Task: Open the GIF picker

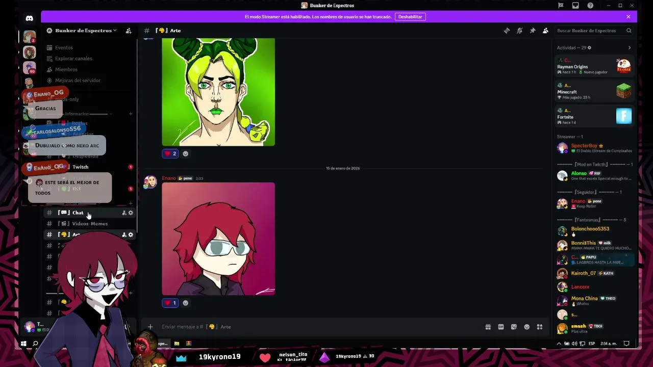Action: tap(501, 327)
